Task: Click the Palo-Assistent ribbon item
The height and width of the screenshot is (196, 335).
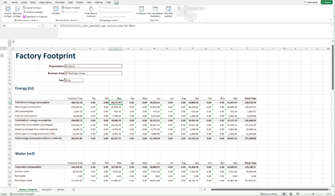Action: [70, 12]
